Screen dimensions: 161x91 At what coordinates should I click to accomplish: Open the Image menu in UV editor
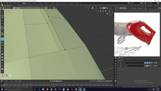pyautogui.click(x=139, y=8)
